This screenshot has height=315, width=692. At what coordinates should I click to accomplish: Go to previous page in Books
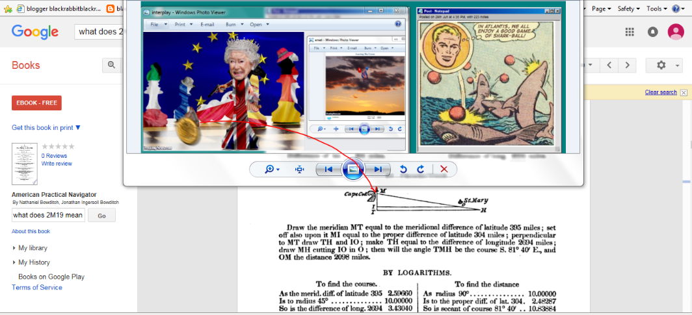609,65
